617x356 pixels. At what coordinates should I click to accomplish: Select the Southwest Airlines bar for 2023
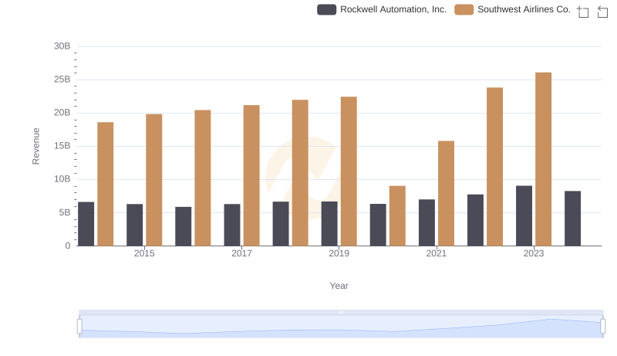click(544, 159)
